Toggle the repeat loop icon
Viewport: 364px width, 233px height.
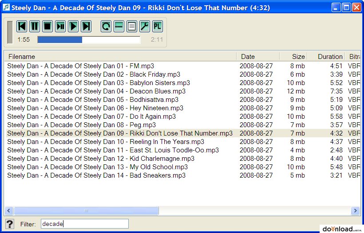click(106, 26)
